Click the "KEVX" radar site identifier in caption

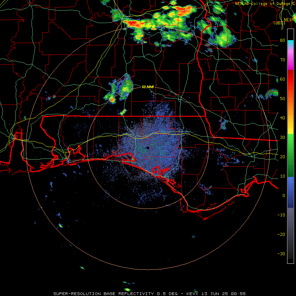[192, 294]
